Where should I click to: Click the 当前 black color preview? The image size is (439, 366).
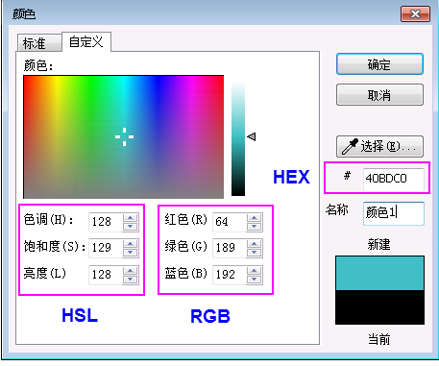tap(379, 307)
